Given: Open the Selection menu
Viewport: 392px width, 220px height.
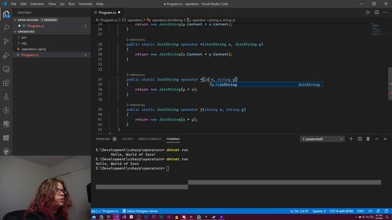Looking at the screenshot, I should coord(37,4).
